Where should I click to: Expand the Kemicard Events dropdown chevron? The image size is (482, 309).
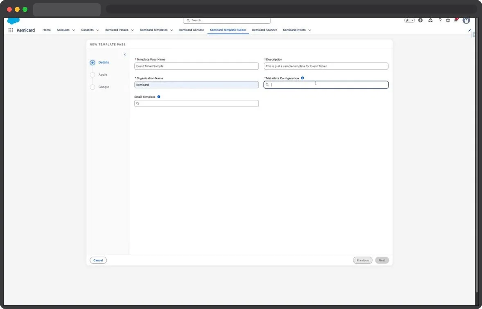[x=310, y=30]
